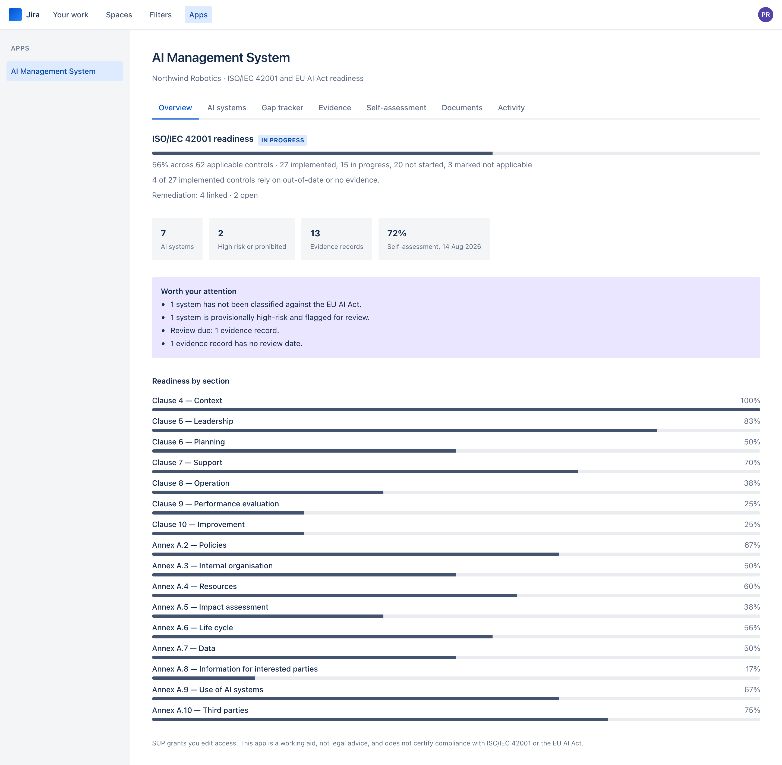Click 'Annex A.8 — Information for interested parties'
Image resolution: width=782 pixels, height=765 pixels.
tap(235, 669)
